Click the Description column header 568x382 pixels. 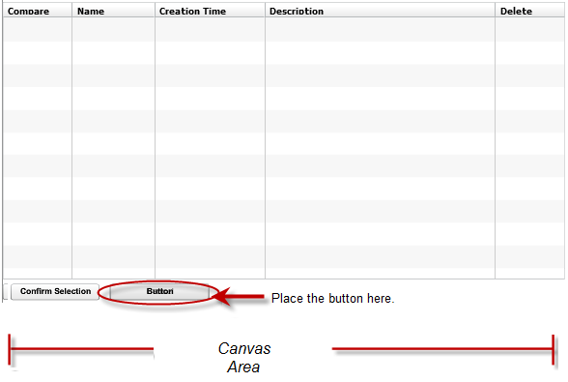(x=380, y=11)
